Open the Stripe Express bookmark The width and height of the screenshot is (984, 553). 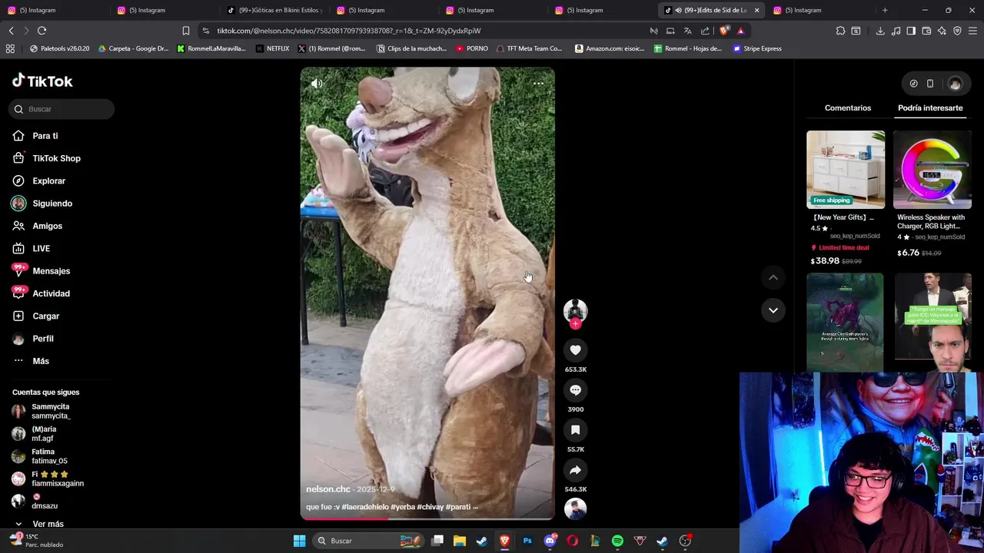pos(757,48)
